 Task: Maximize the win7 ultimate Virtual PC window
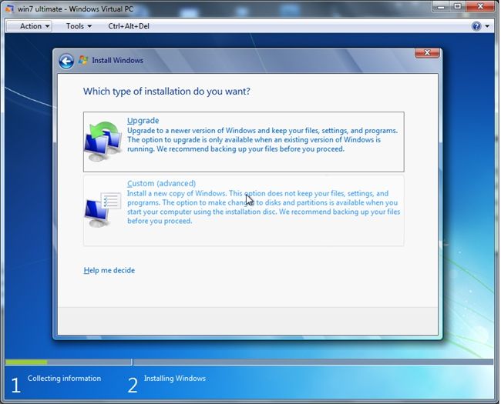pos(458,7)
